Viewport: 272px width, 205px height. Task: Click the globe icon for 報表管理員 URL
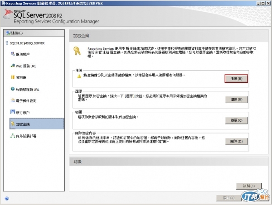pos(13,89)
